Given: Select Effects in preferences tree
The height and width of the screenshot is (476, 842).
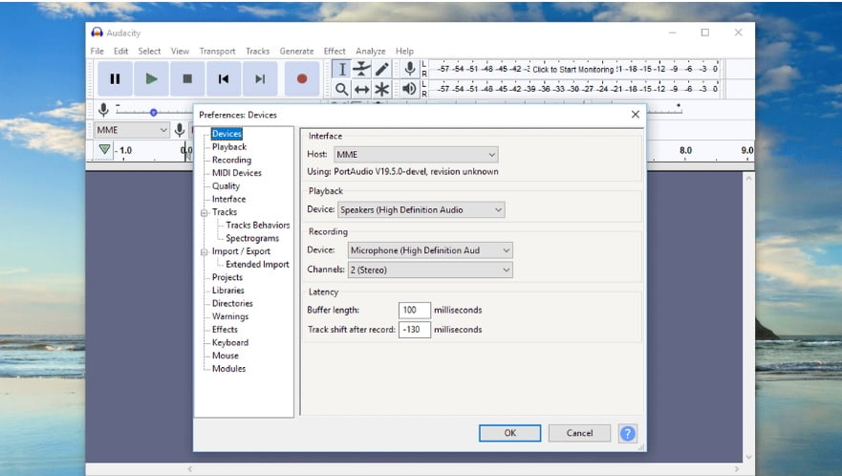Looking at the screenshot, I should [225, 330].
